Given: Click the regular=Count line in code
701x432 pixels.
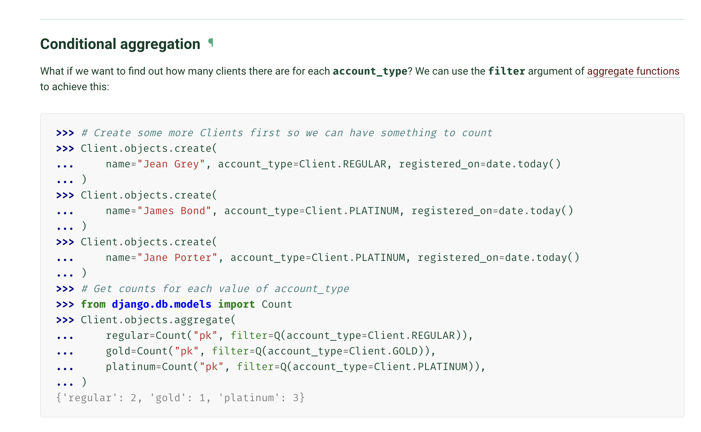Looking at the screenshot, I should point(289,336).
